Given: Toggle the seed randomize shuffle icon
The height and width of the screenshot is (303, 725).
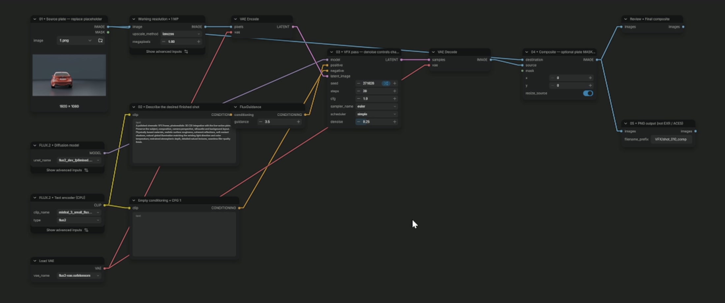Looking at the screenshot, I should [x=386, y=83].
